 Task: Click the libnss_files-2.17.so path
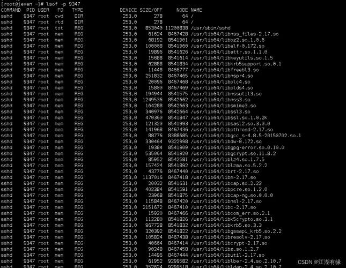[234, 34]
